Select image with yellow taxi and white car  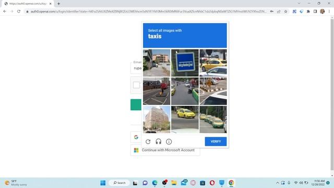pyautogui.click(x=213, y=63)
